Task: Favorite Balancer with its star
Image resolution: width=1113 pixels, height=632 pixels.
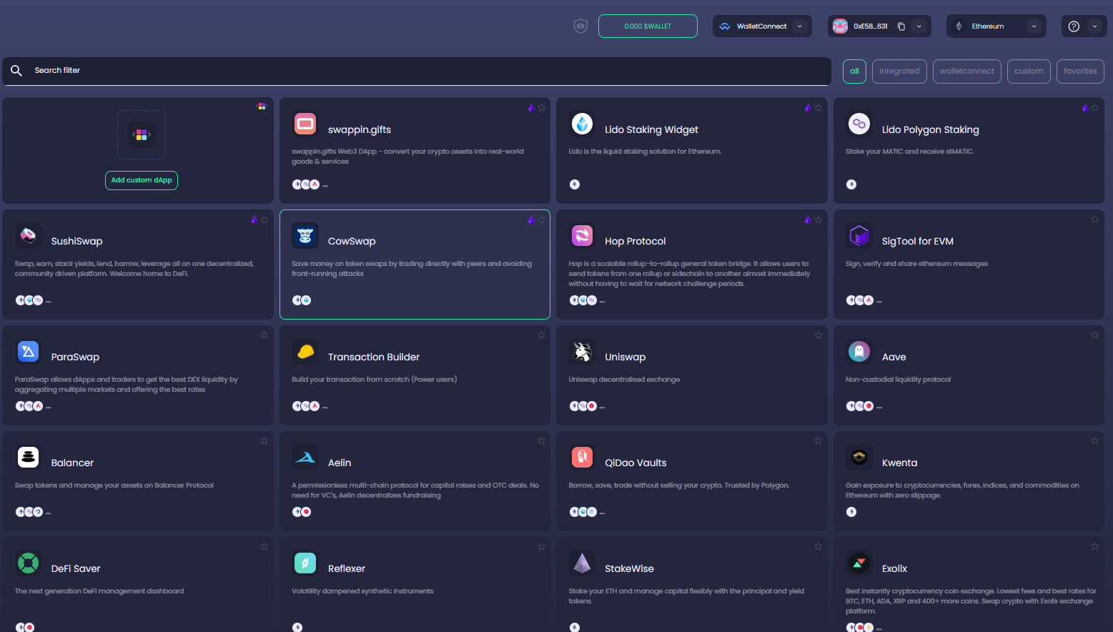Action: click(264, 441)
